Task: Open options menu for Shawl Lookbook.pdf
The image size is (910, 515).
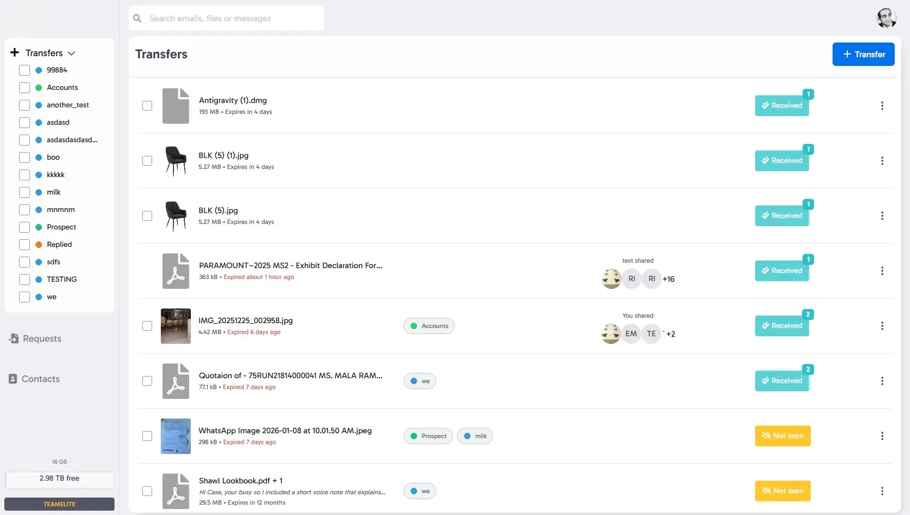Action: tap(882, 490)
